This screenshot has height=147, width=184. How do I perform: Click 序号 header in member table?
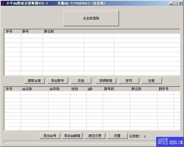pyautogui.click(x=13, y=89)
